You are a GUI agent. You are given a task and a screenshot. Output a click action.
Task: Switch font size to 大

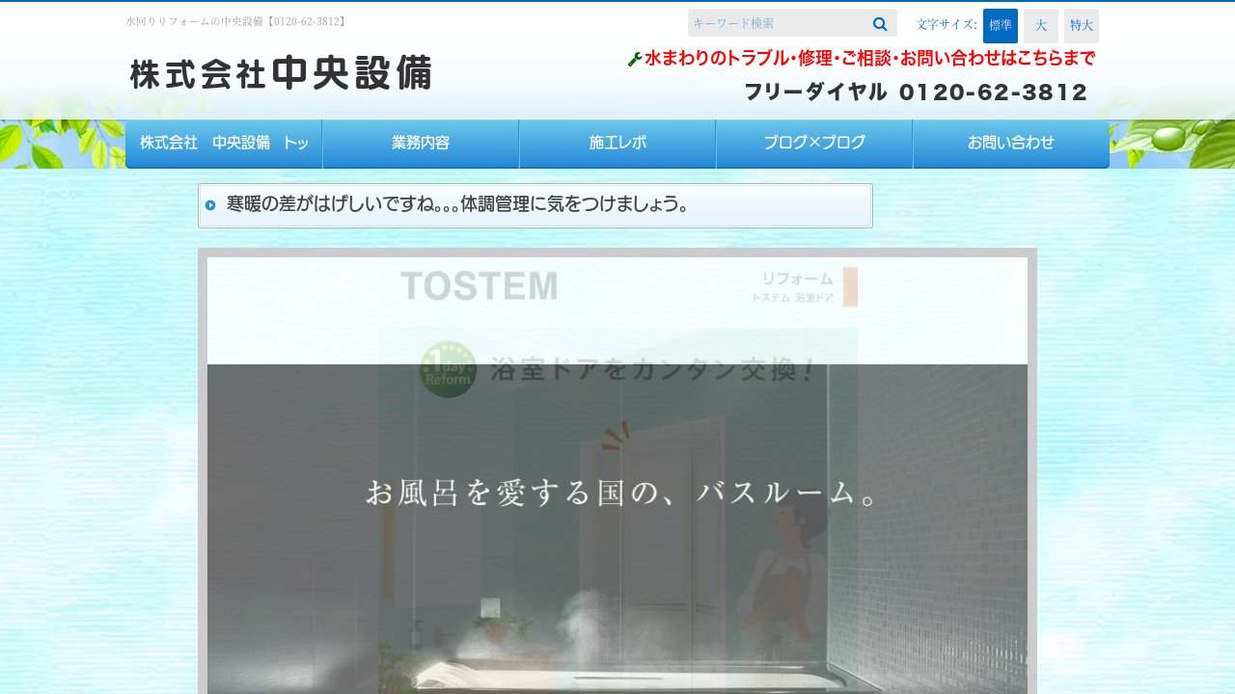tap(1040, 26)
